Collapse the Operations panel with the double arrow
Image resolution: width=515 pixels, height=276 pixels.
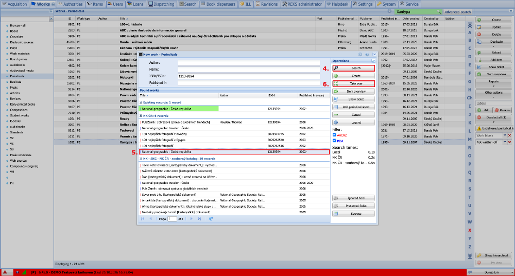pyautogui.click(x=373, y=61)
